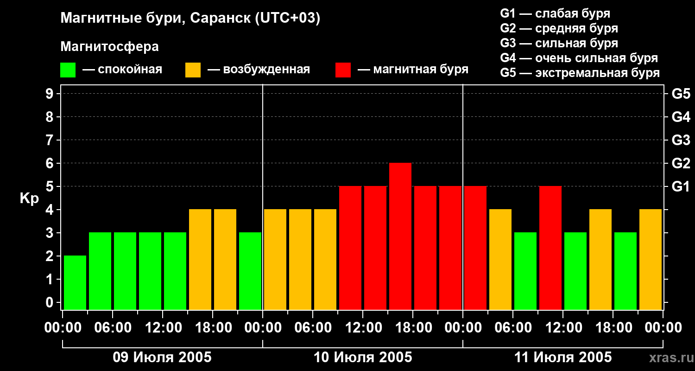Click the '11 Июля 2005' date label
The width and height of the screenshot is (695, 371).
click(563, 358)
